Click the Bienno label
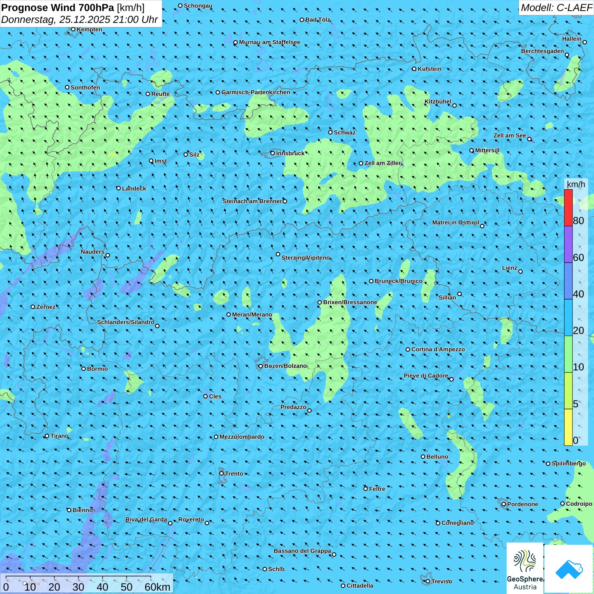 pos(83,510)
